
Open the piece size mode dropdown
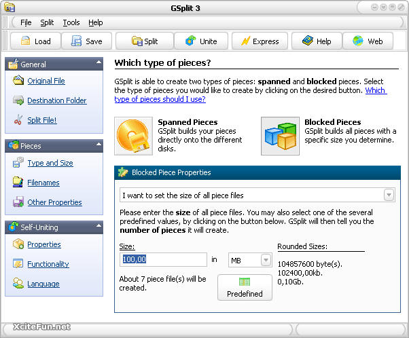coord(389,195)
